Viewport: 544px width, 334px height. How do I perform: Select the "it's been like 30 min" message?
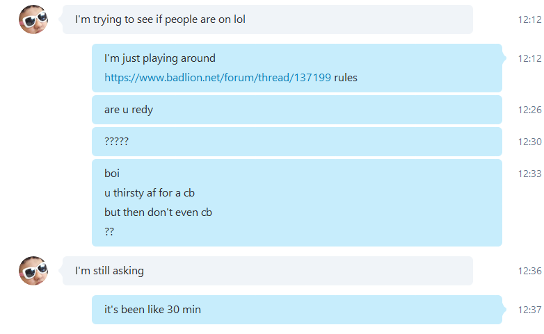(297, 310)
